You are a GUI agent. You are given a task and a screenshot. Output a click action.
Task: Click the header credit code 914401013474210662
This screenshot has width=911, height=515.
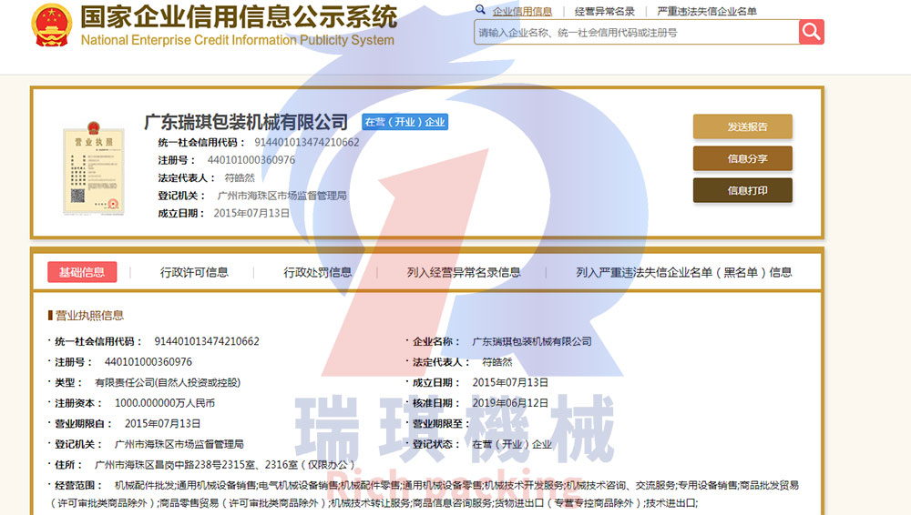tap(307, 142)
